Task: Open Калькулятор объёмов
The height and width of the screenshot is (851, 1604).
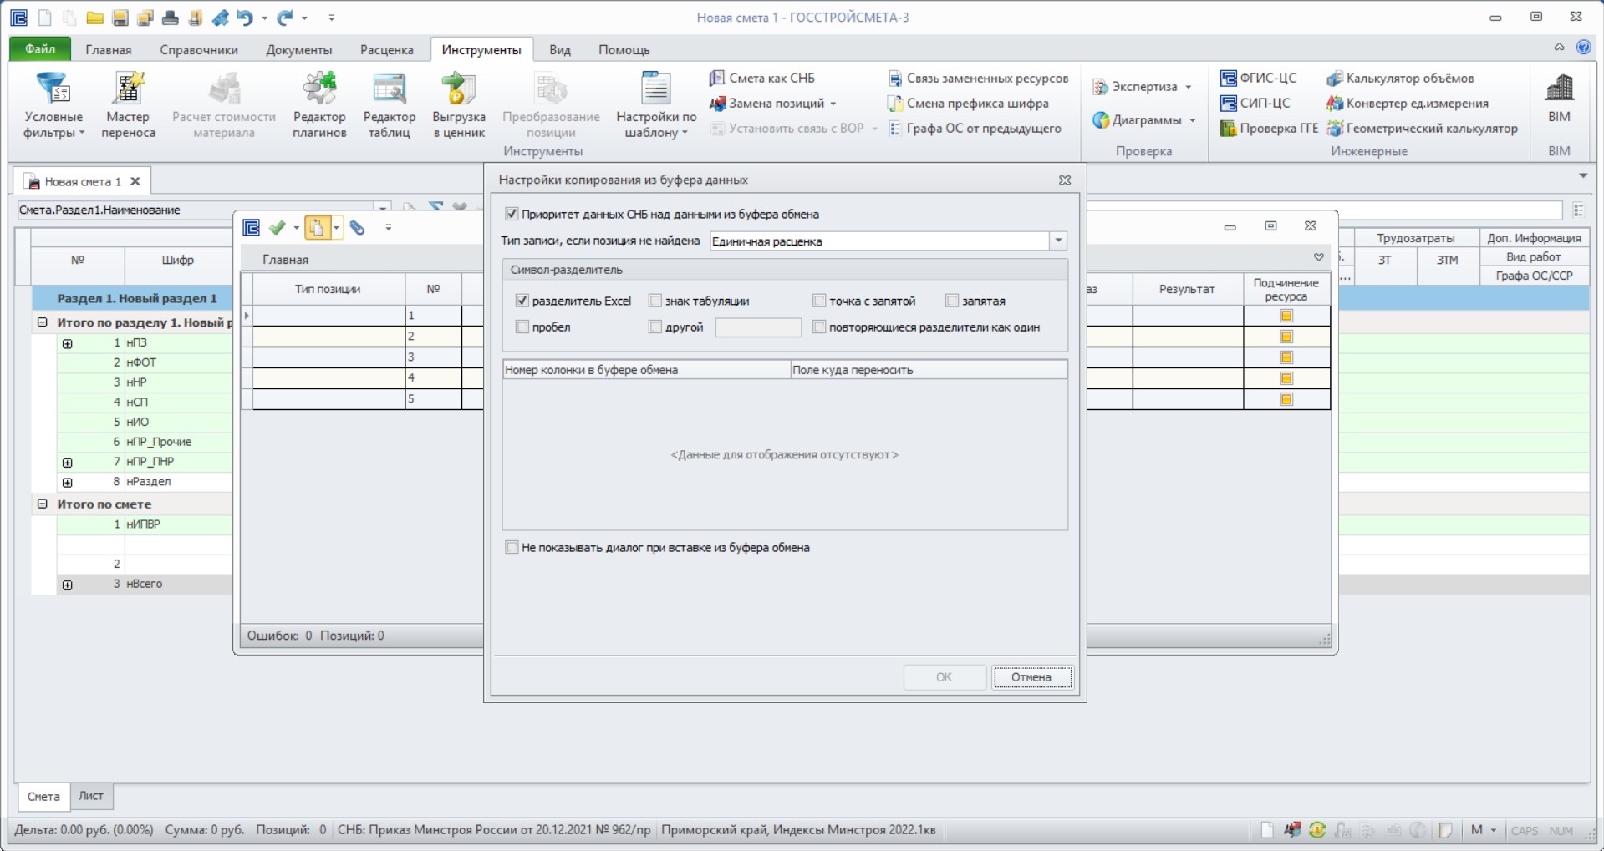Action: coord(1401,79)
